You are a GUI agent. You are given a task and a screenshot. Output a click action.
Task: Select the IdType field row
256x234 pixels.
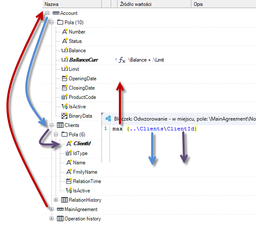[x=80, y=153]
